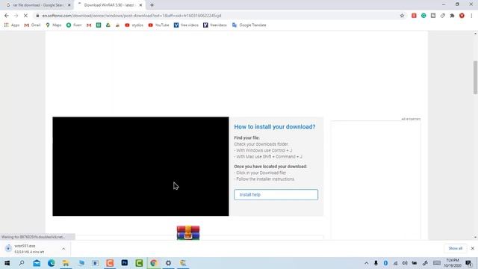Show hidden system tray icons

[367, 263]
